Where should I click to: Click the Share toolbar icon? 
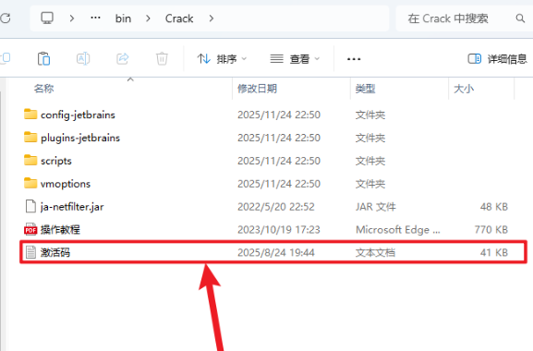(x=122, y=59)
